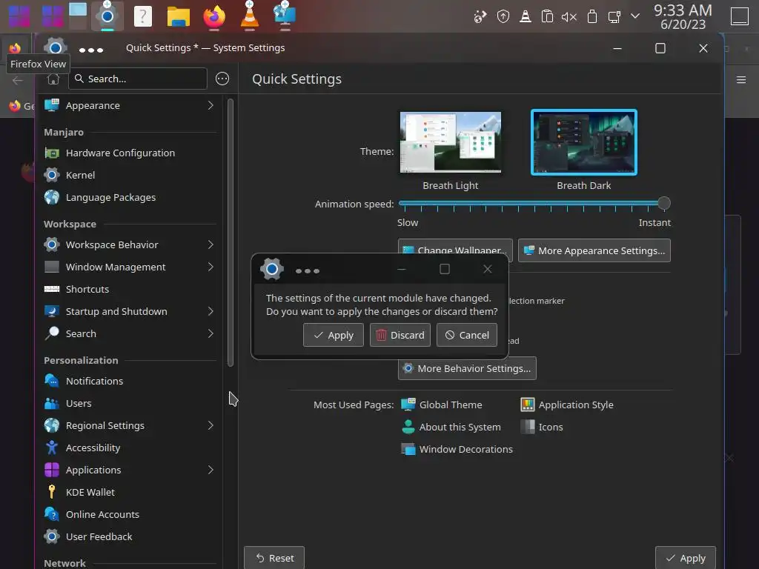Open the application launcher icon

pyautogui.click(x=19, y=16)
